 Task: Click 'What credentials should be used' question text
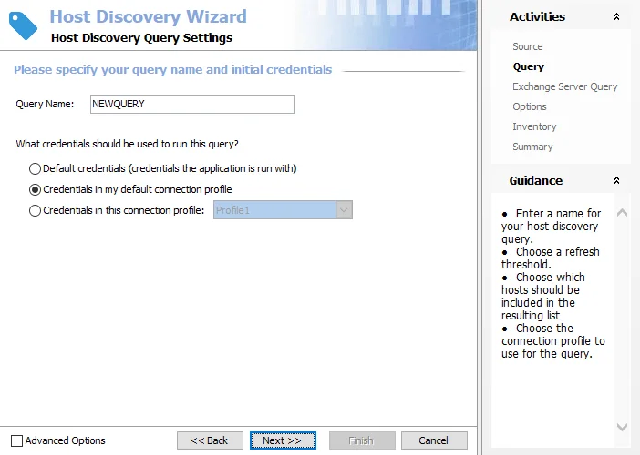(127, 144)
